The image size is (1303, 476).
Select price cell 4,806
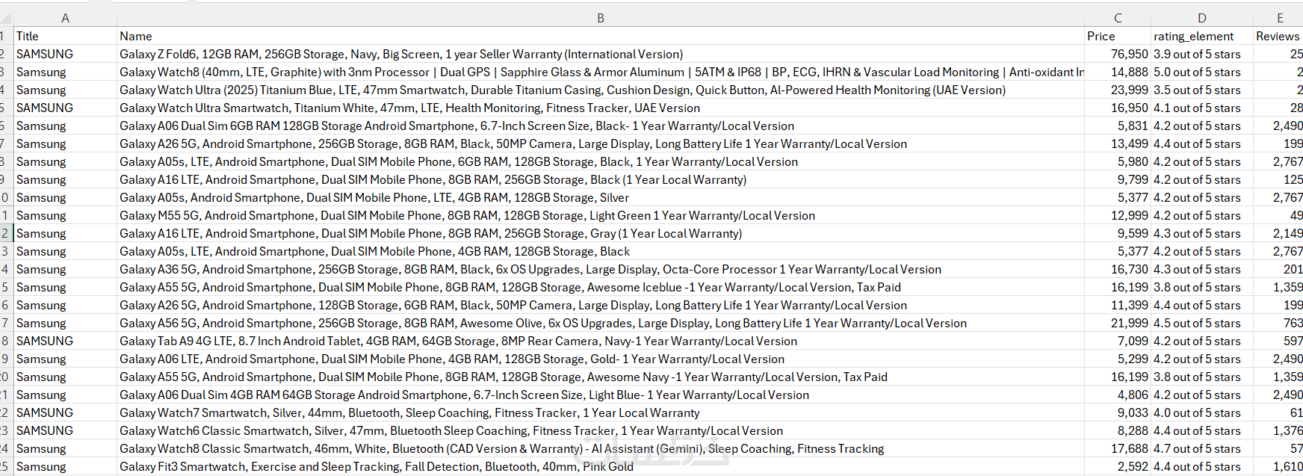coord(1118,395)
